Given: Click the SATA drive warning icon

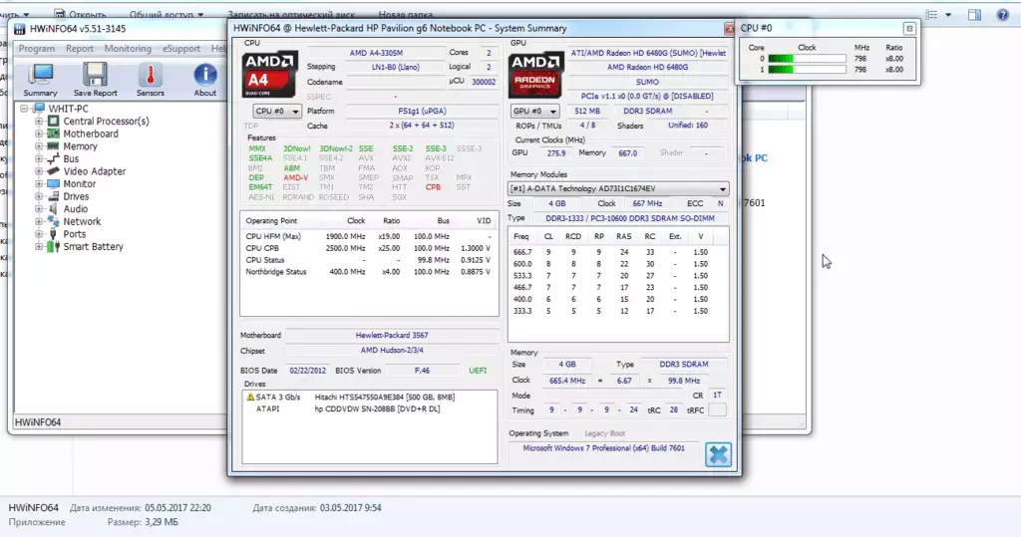Looking at the screenshot, I should coord(250,398).
